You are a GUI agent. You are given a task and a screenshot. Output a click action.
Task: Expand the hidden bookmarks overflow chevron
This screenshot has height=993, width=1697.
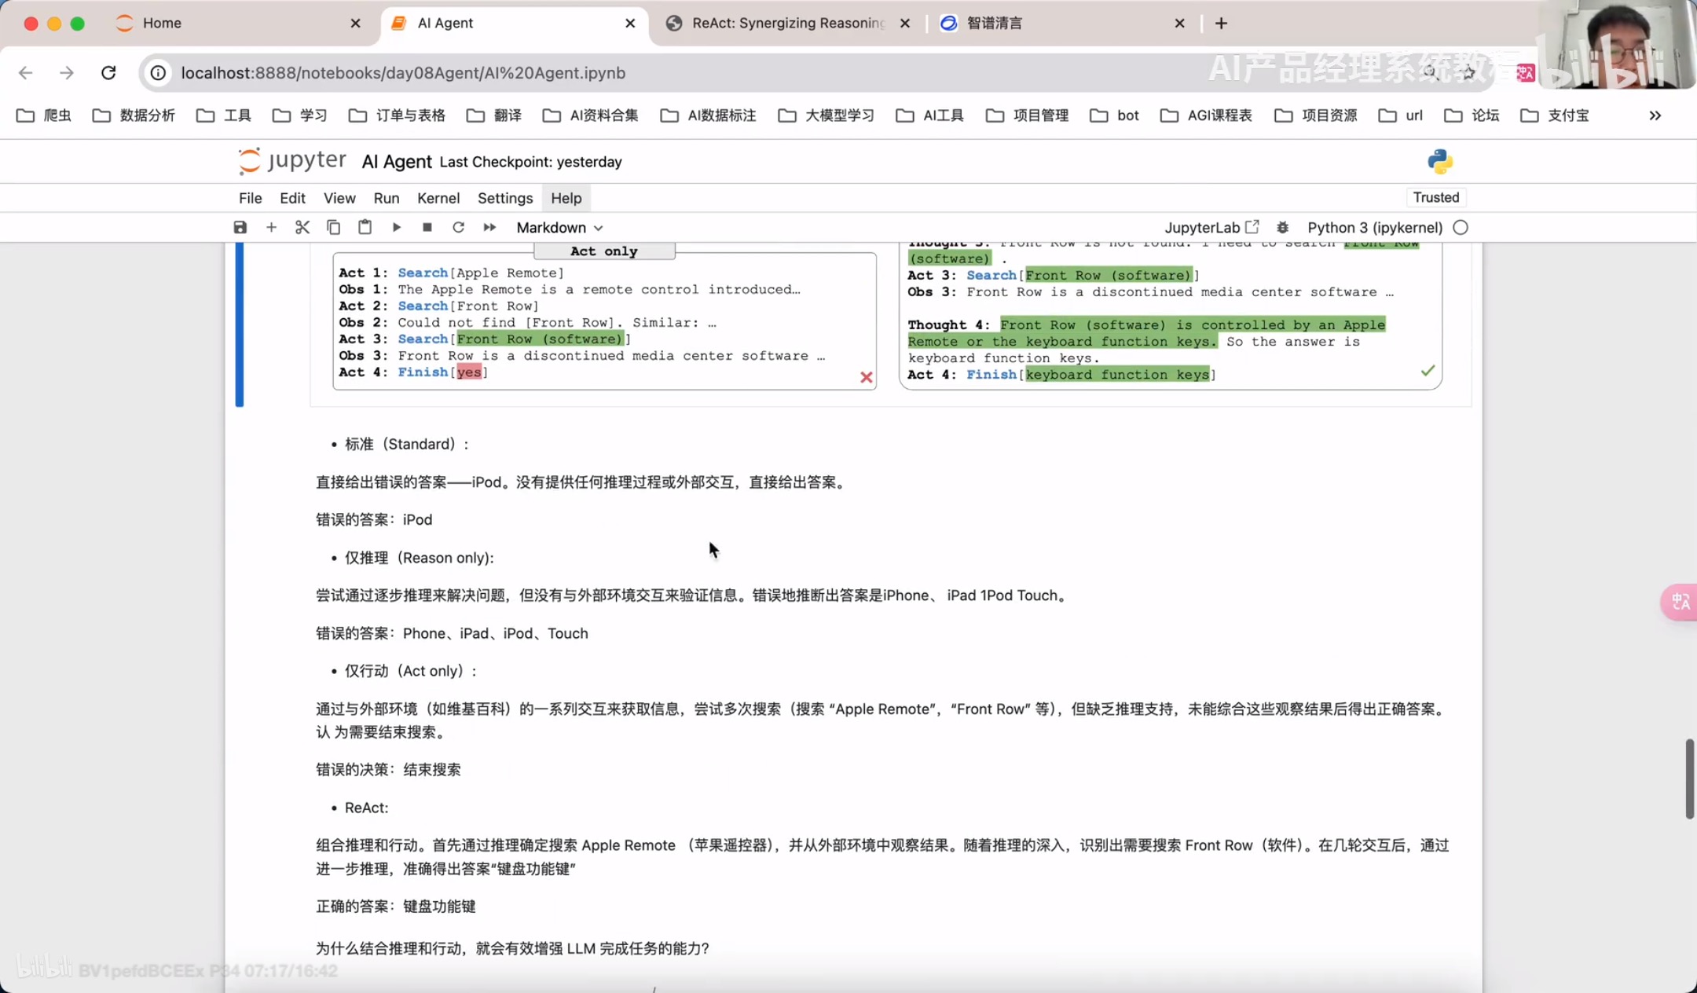coord(1655,115)
